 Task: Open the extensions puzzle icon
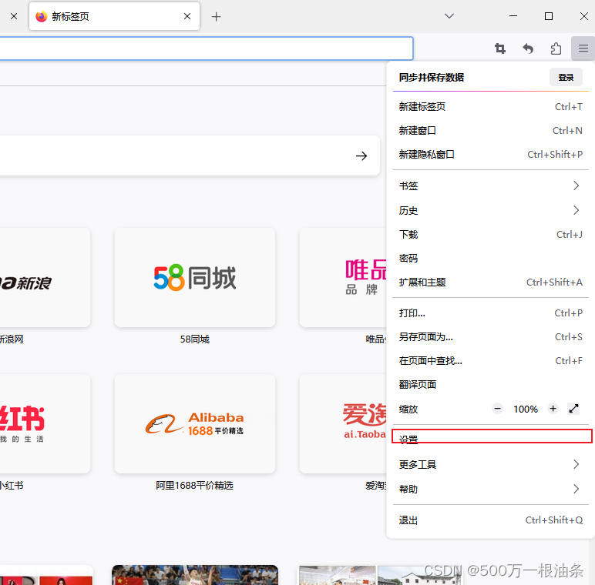(x=556, y=48)
